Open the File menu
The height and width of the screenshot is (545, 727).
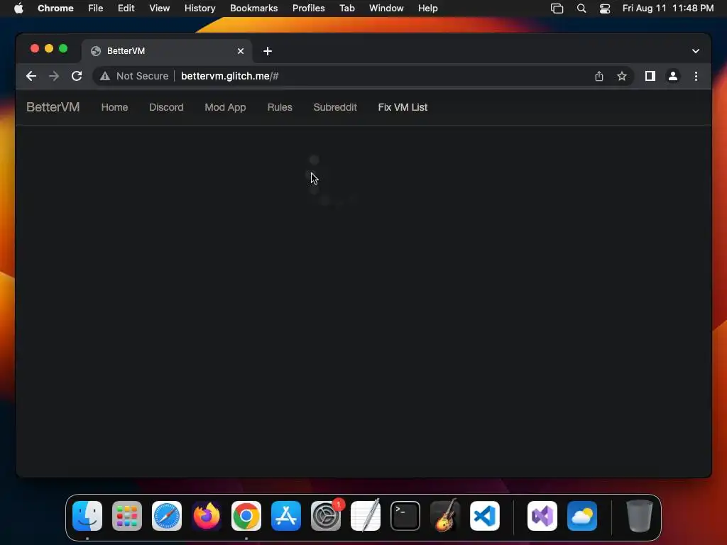pyautogui.click(x=96, y=9)
